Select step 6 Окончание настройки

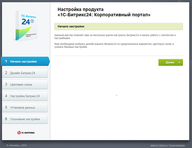(25, 119)
